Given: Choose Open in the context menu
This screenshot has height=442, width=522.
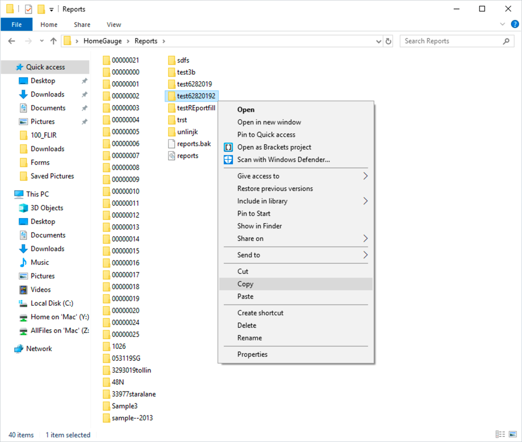Looking at the screenshot, I should coord(295,110).
